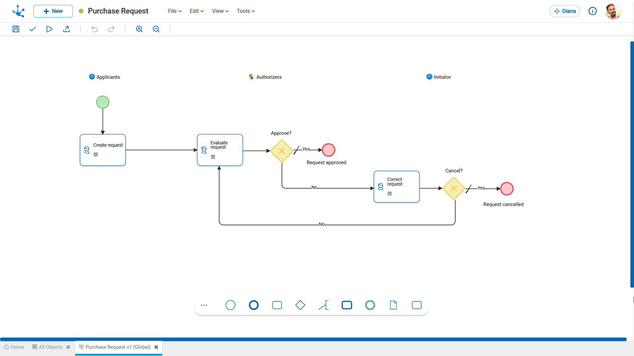Viewport: 634px width, 356px height.
Task: Select the gateway diamond shape in palette
Action: (300, 305)
